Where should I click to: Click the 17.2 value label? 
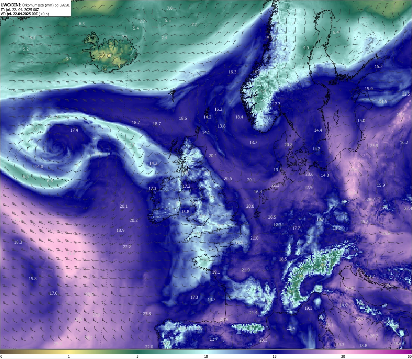point(186,186)
